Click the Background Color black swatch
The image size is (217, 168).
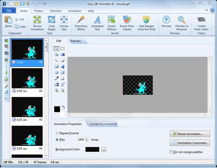pos(92,150)
